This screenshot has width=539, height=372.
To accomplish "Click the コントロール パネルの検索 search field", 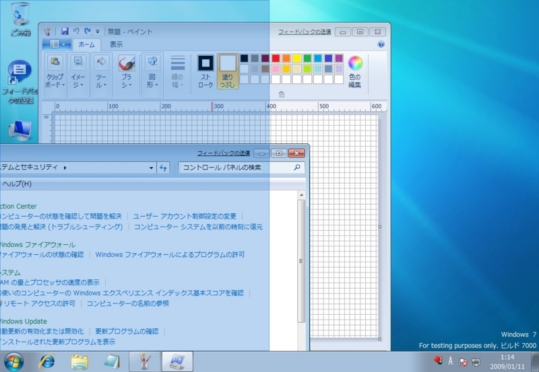I will (x=241, y=168).
